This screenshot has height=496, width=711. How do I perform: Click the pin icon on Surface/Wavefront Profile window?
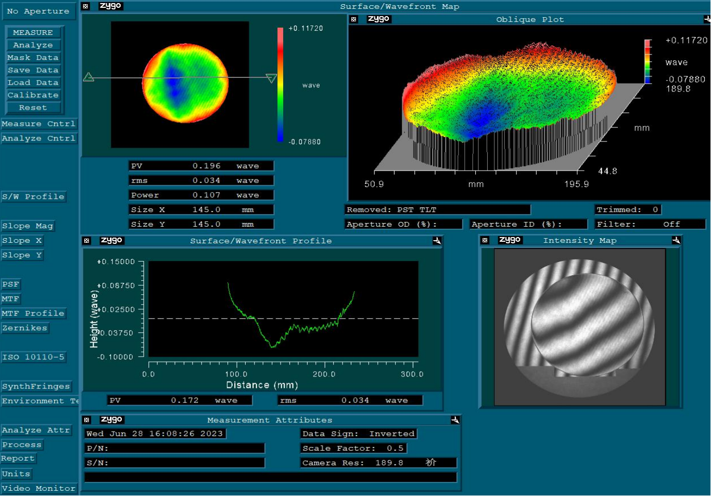(437, 241)
